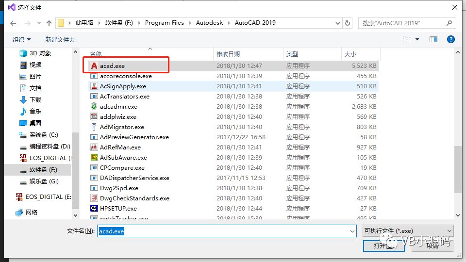Click 新建文件夹 button
This screenshot has height=262, width=466.
coord(60,39)
